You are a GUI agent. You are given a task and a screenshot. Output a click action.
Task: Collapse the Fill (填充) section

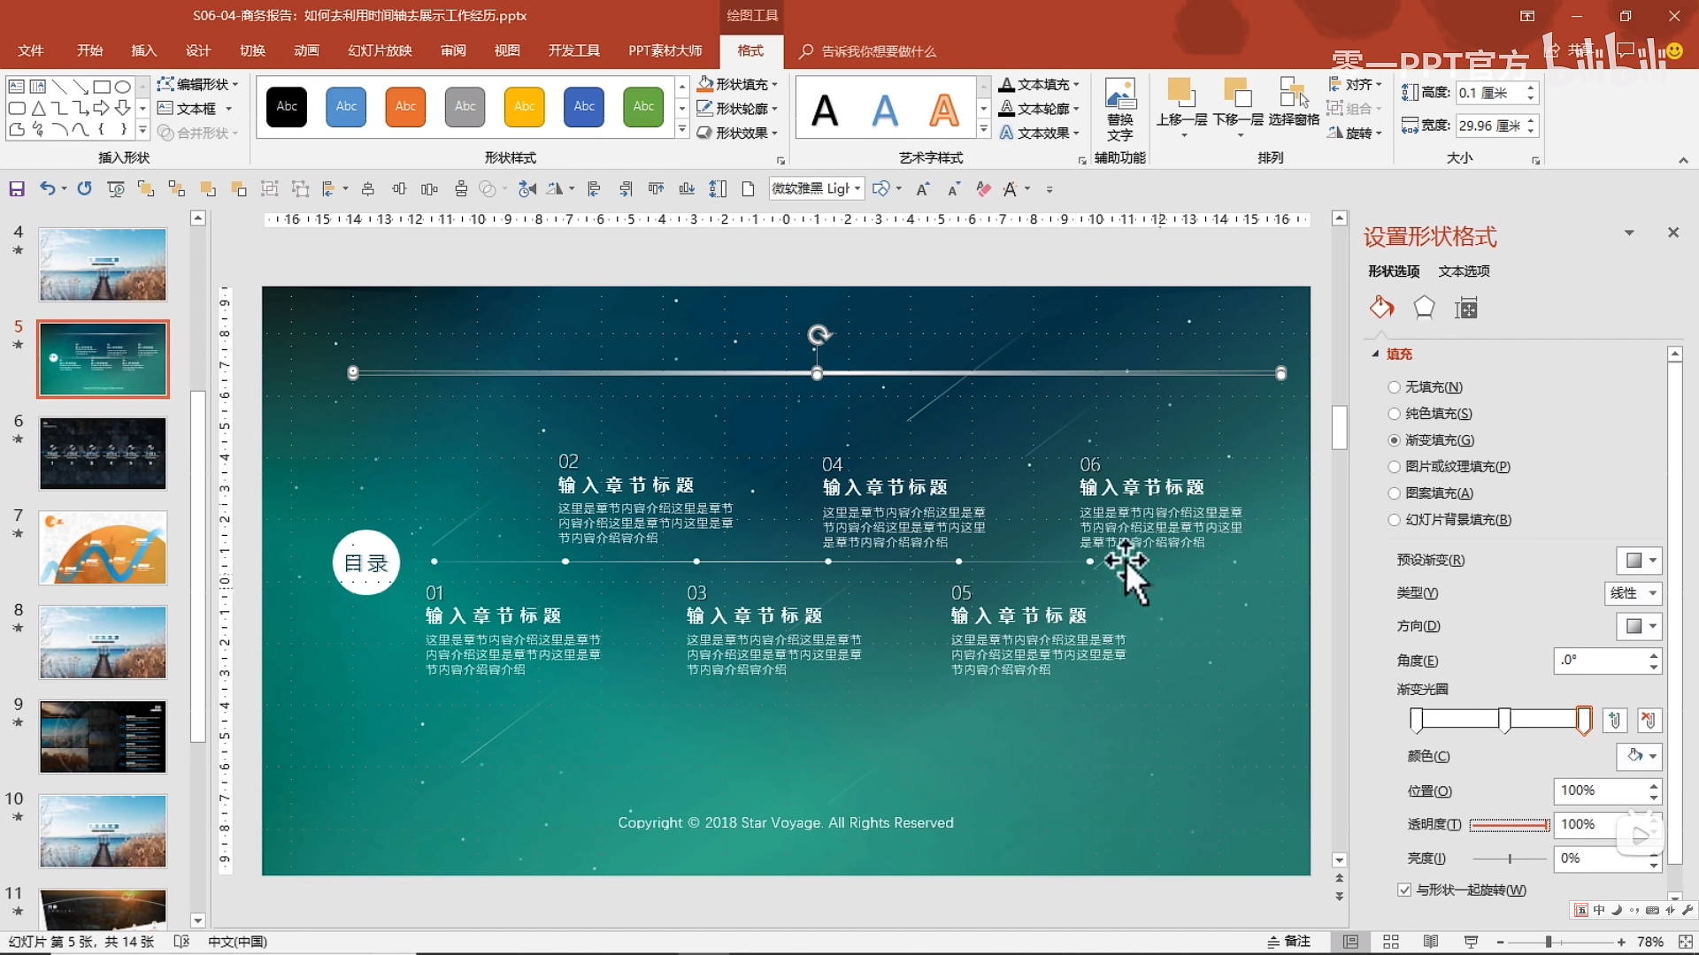(x=1376, y=354)
